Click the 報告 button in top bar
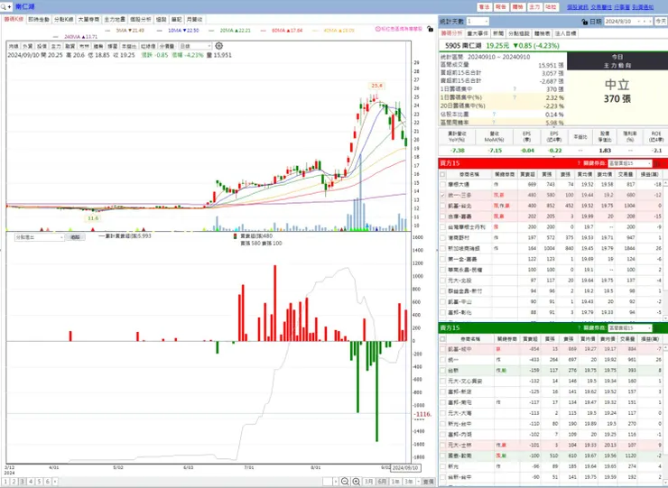Viewport: 668px width, 488px height. tap(501, 7)
